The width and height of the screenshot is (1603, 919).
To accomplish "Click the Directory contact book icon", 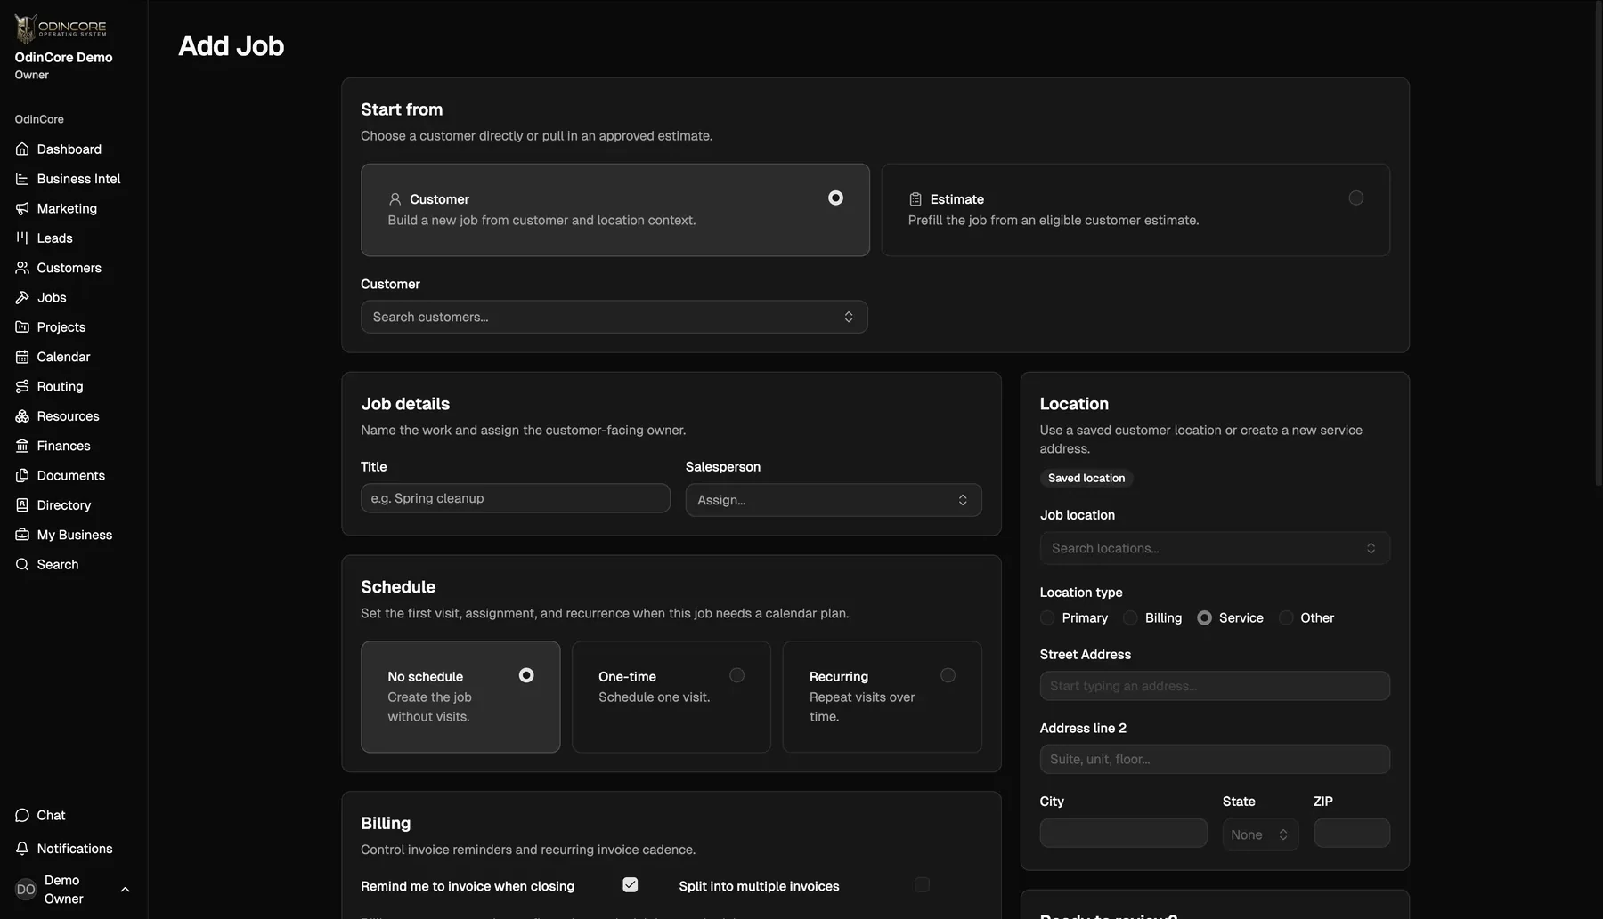I will pyautogui.click(x=22, y=505).
